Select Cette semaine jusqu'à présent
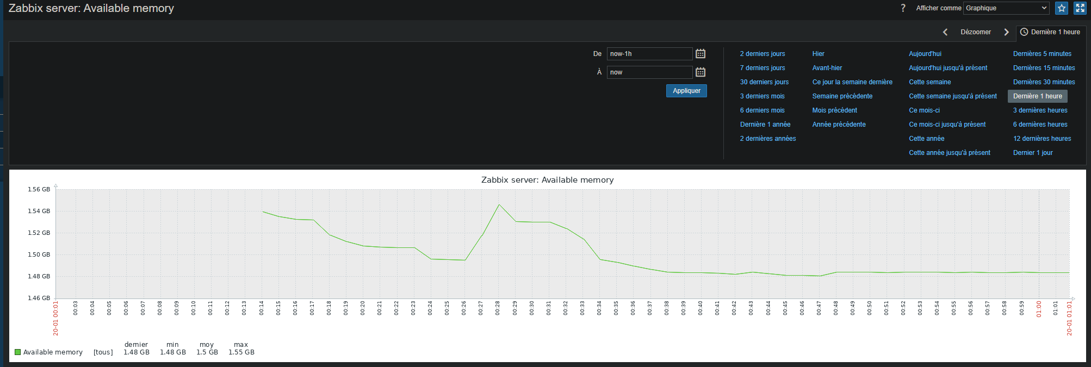1091x367 pixels. [952, 96]
